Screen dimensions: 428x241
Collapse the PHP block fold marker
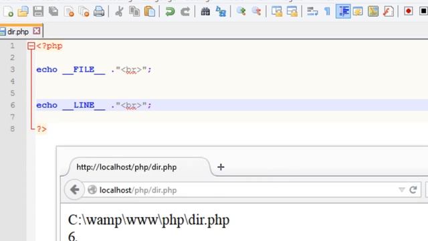click(x=31, y=46)
